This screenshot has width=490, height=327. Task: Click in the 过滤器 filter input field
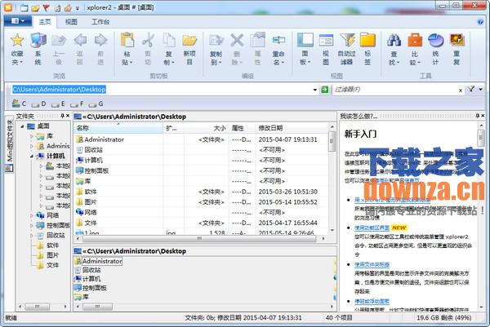tap(394, 90)
